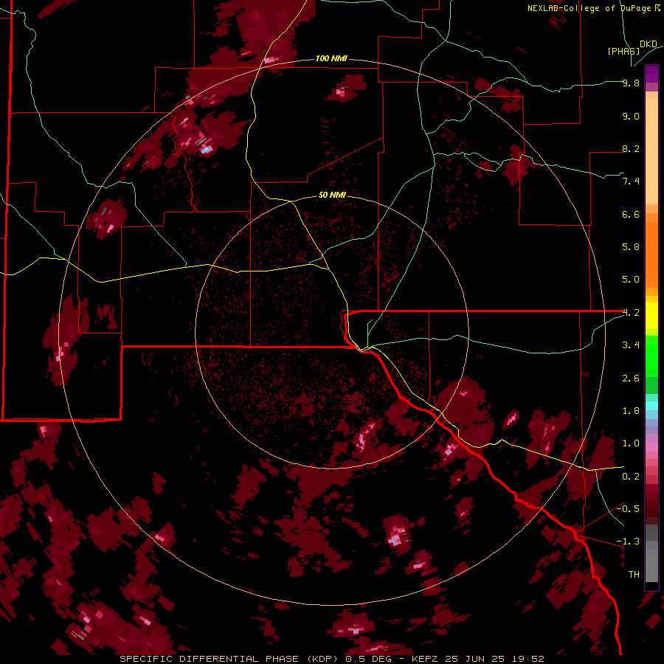664x664 pixels.
Task: Click the 0.2 scale label
Action: 631,477
